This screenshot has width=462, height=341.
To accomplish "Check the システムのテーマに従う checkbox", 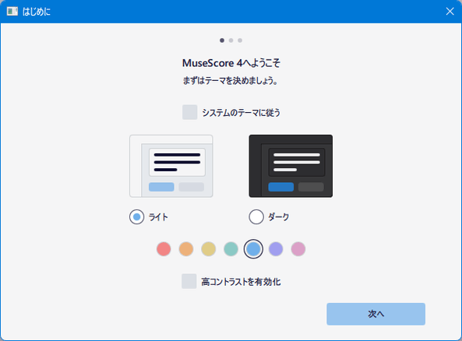I will pos(190,112).
